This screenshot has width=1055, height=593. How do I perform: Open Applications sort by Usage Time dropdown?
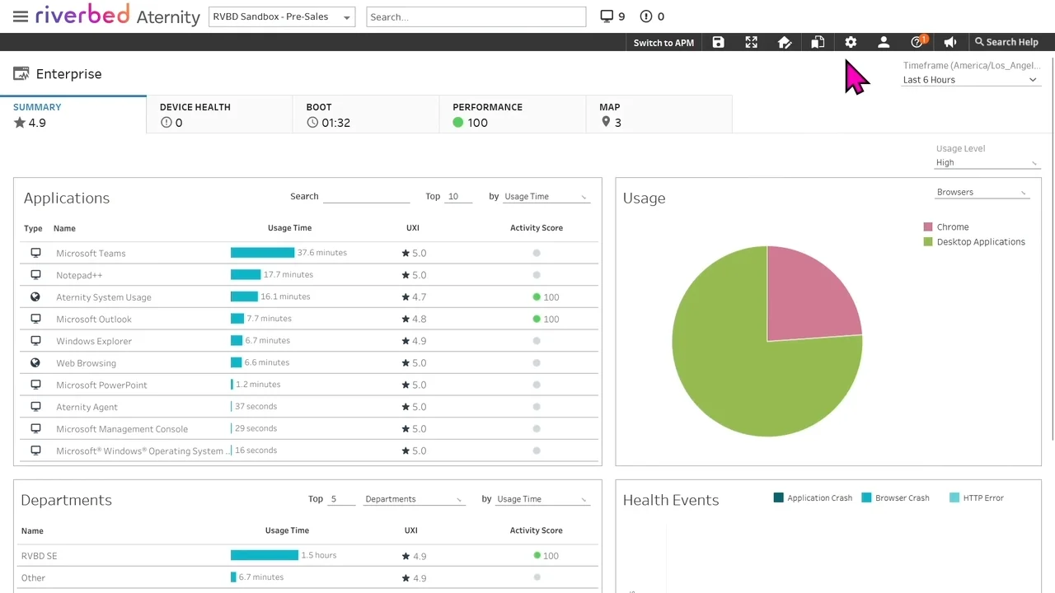[x=546, y=197]
